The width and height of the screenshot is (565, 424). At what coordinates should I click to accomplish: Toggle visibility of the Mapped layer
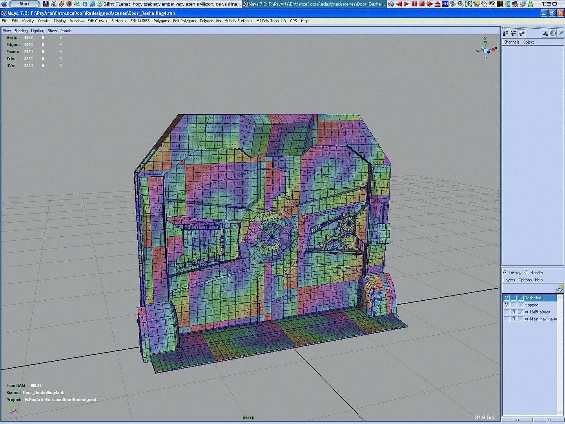coord(507,305)
